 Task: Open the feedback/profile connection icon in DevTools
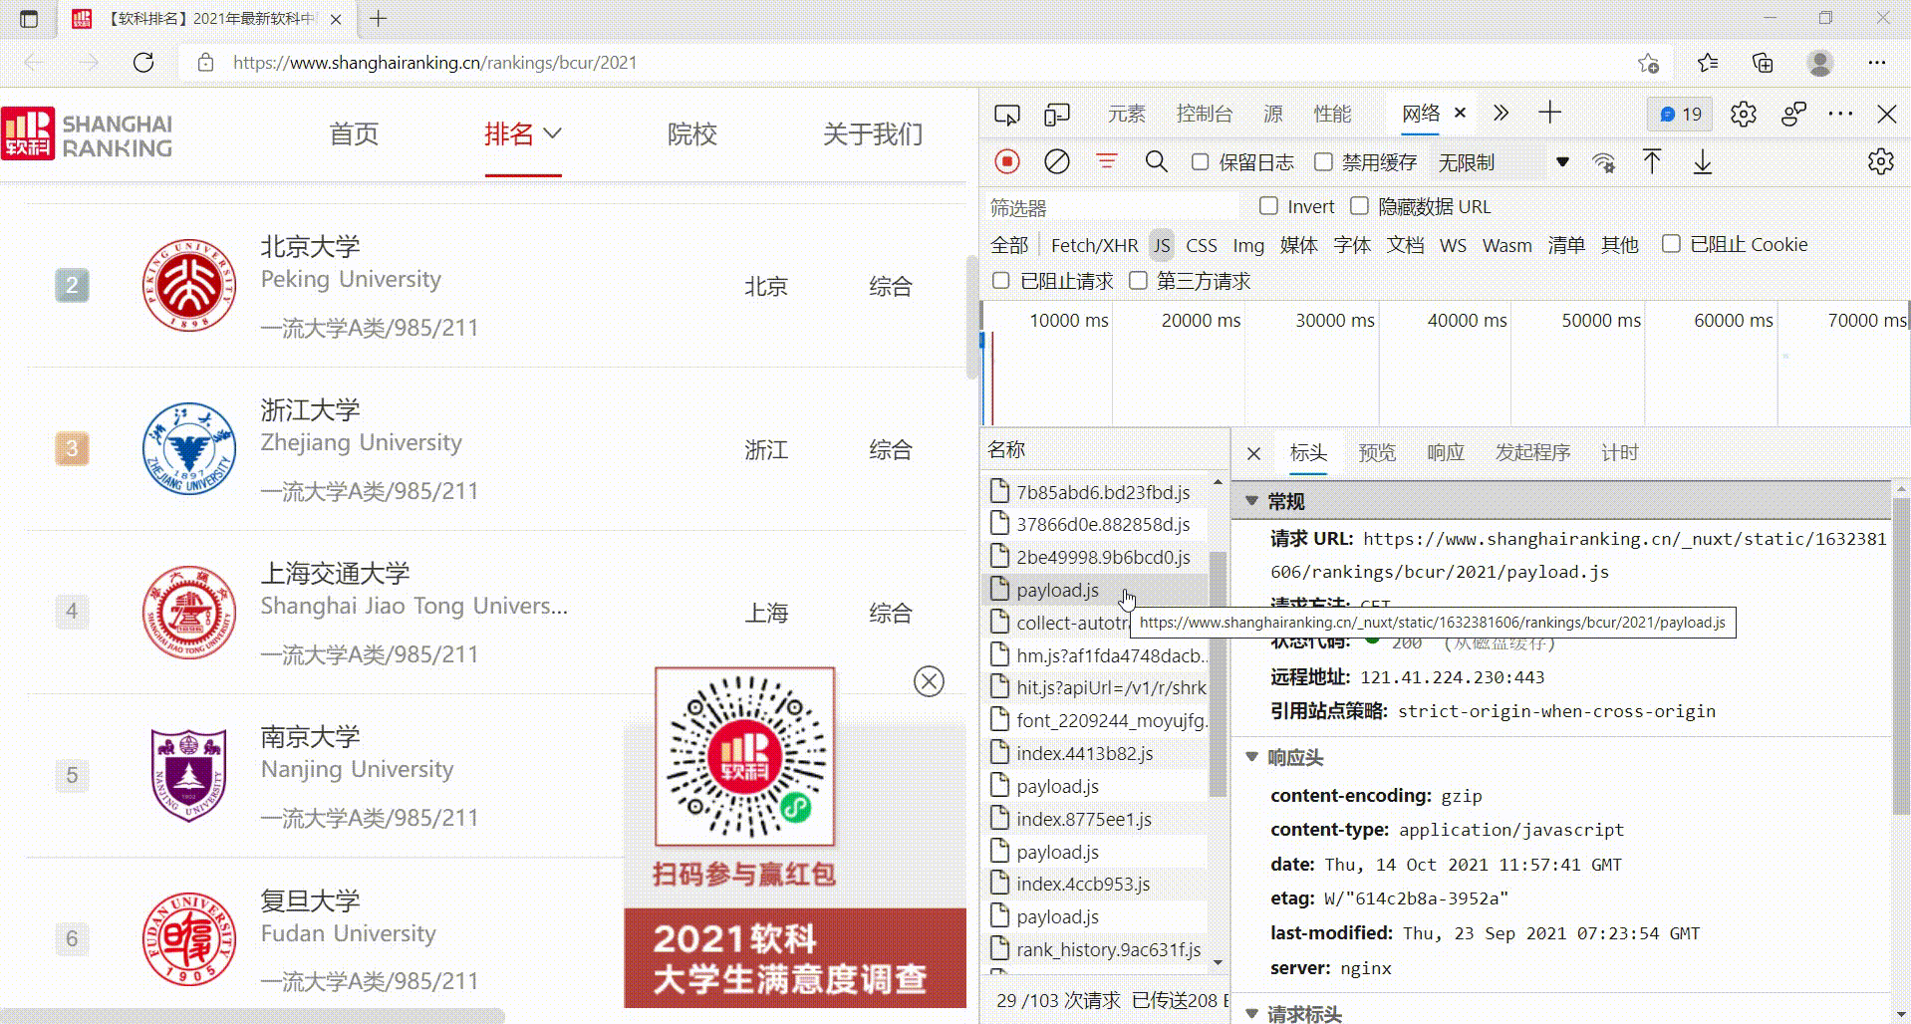[x=1793, y=115]
